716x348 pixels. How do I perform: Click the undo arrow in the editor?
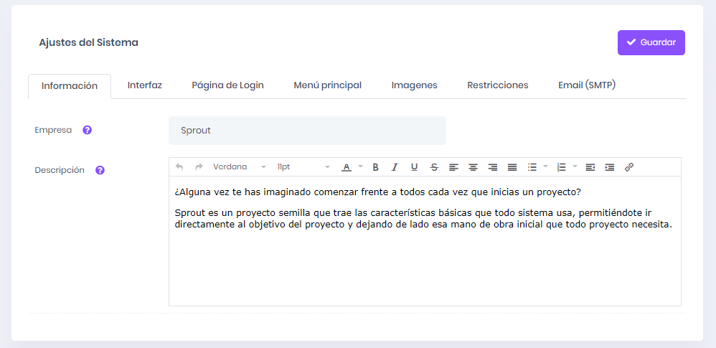pos(179,167)
